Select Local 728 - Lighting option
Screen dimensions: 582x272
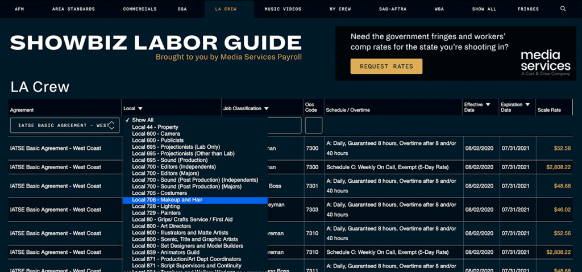point(195,206)
